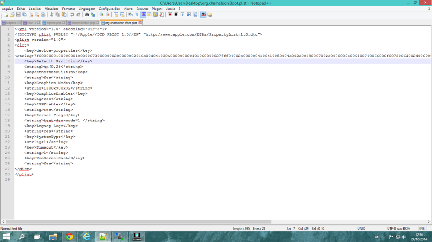Click the Save file toolbar icon
This screenshot has height=242, width=432.
click(x=18, y=15)
